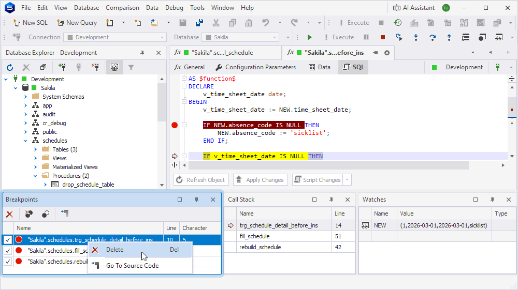Pin the Watches panel
The image size is (518, 290).
[492, 200]
